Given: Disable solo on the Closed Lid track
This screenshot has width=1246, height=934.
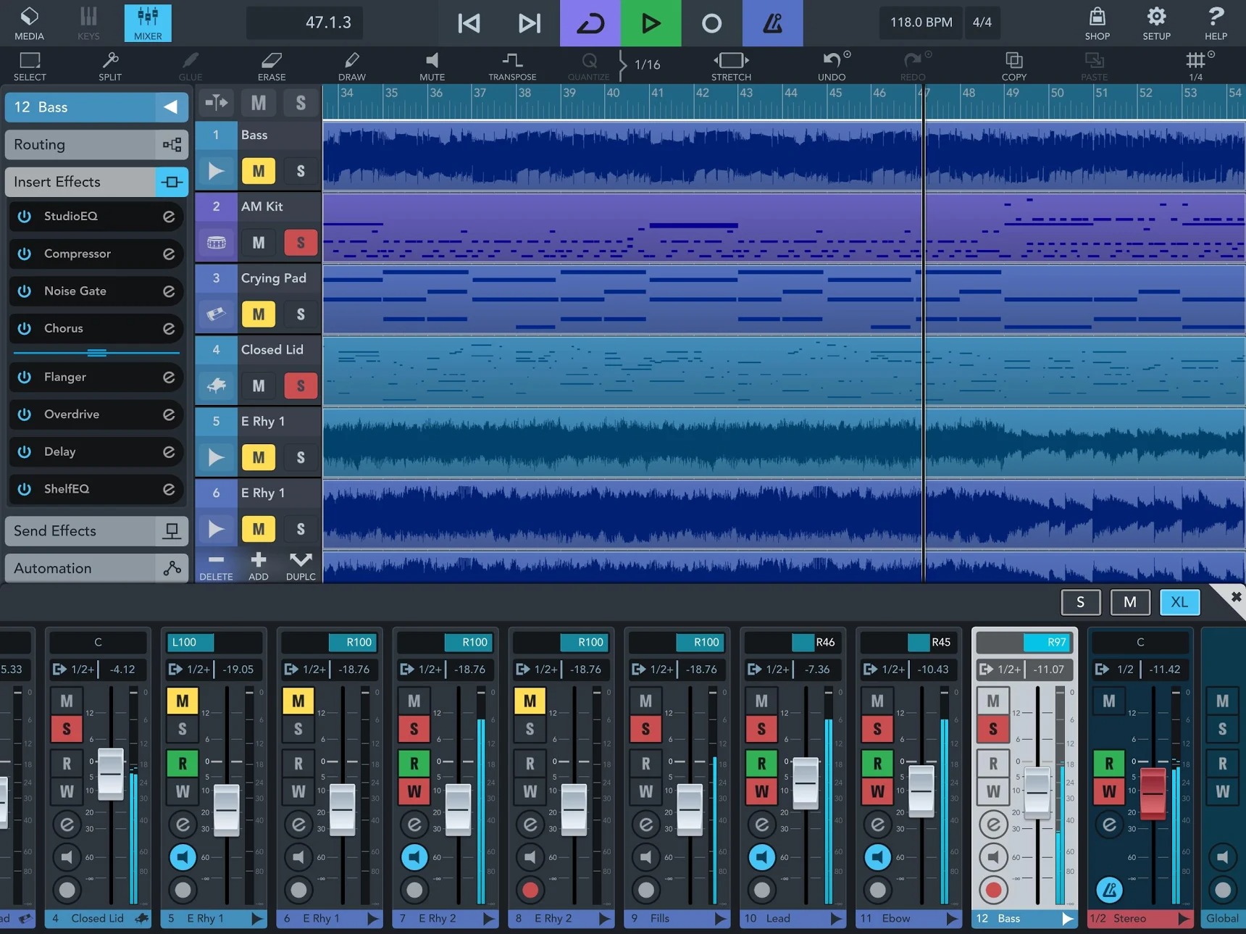Looking at the screenshot, I should click(x=301, y=385).
